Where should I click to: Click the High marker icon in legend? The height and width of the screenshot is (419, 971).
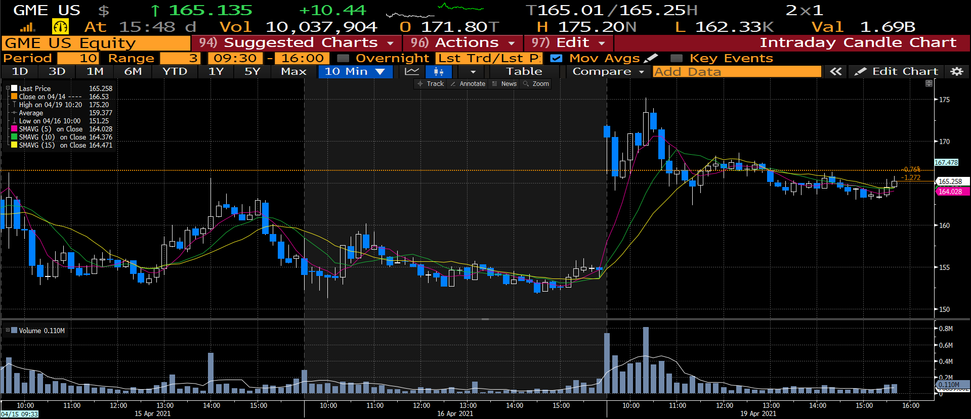click(14, 105)
